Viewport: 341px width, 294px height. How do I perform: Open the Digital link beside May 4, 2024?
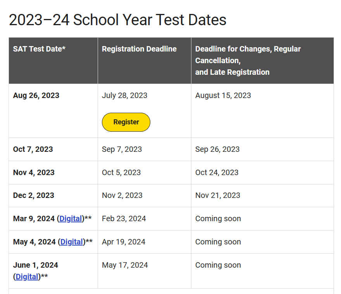point(72,242)
